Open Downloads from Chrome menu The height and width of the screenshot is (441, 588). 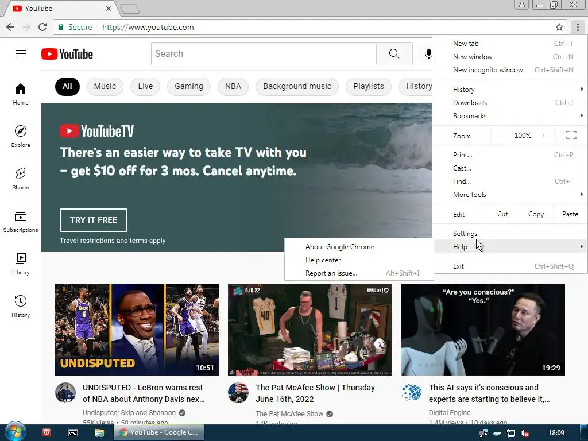pyautogui.click(x=510, y=102)
